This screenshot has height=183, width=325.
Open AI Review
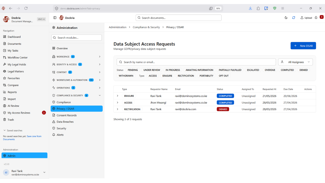(13, 106)
